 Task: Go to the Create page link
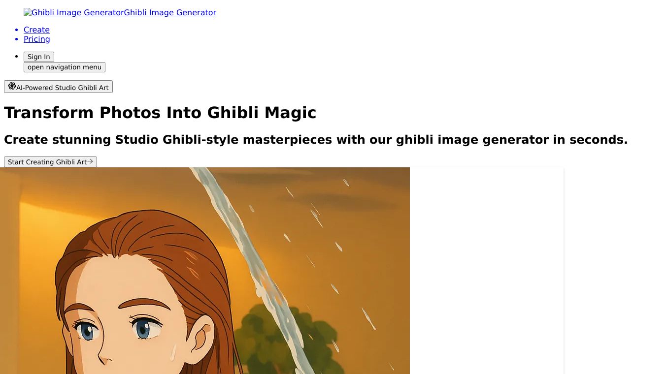click(x=36, y=30)
